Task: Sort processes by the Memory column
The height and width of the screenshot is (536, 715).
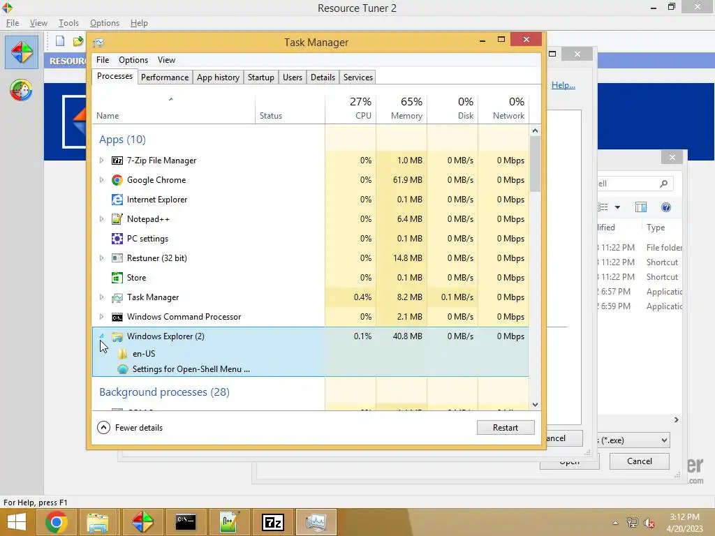Action: 401,108
